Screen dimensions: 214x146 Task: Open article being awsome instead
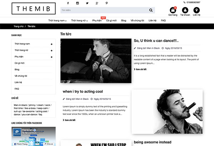click(152, 142)
